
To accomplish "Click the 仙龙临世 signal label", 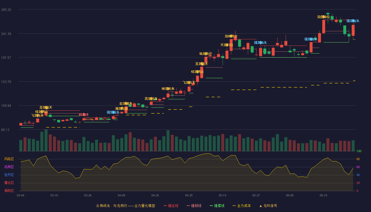I will point(206,54).
